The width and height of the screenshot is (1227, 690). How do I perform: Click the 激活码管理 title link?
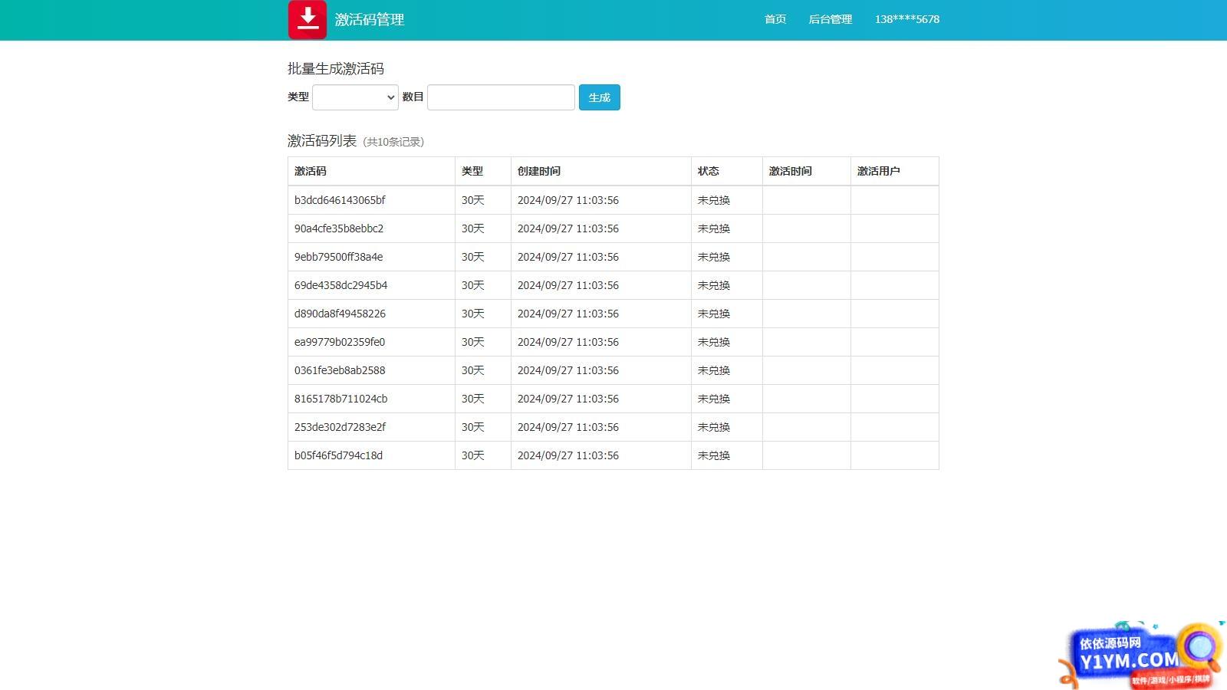[x=370, y=20]
